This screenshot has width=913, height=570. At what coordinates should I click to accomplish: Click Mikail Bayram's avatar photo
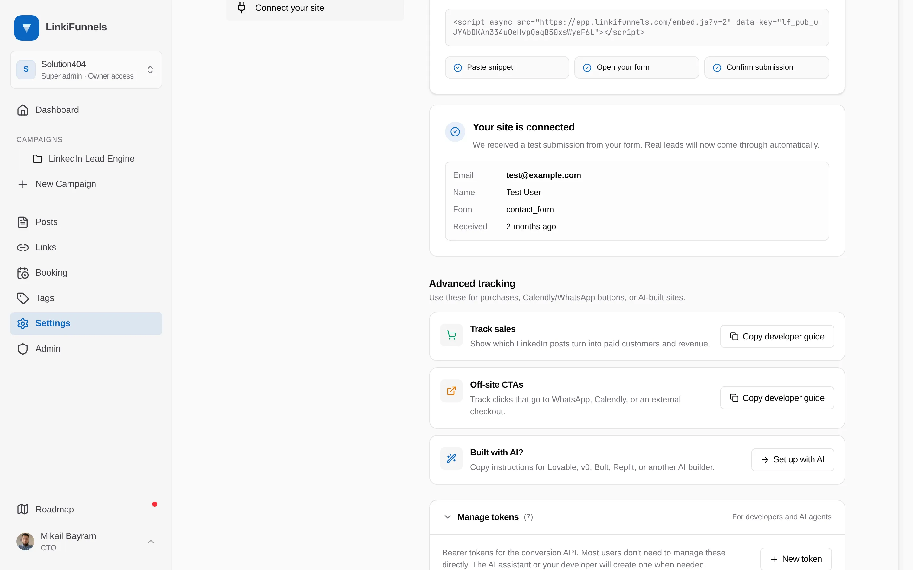coord(25,541)
